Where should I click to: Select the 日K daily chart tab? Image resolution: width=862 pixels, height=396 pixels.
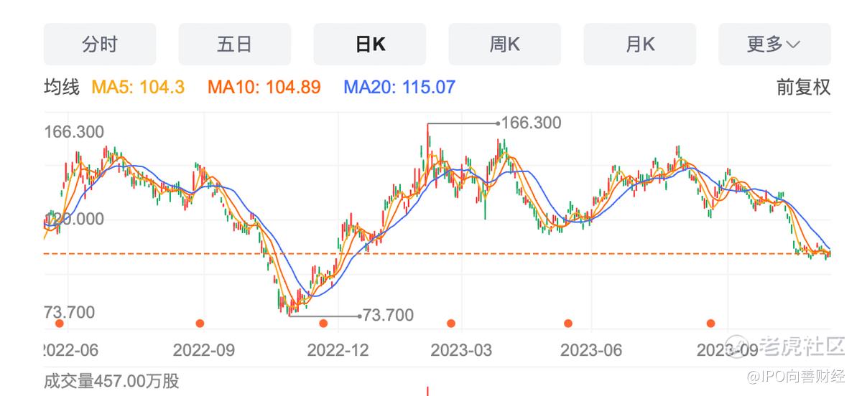tap(369, 44)
